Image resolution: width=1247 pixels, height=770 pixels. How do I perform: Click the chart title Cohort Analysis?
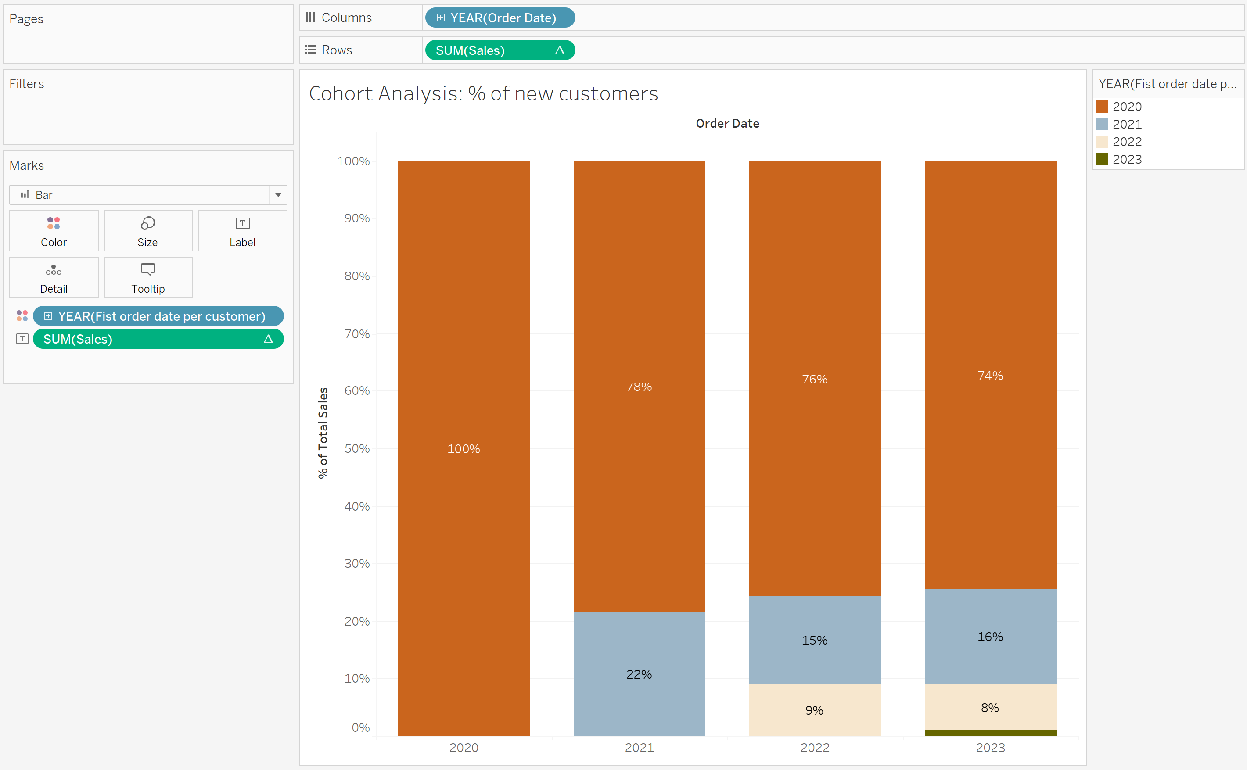483,93
